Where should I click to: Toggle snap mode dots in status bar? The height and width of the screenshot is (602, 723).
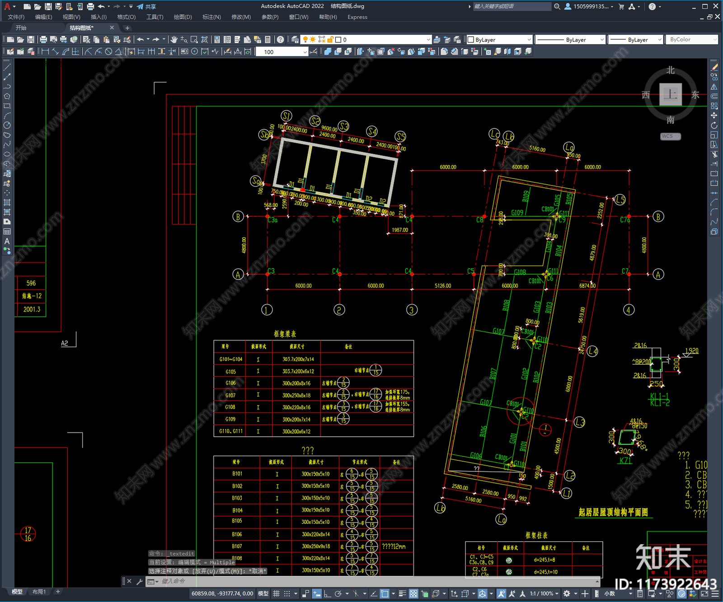point(287,593)
